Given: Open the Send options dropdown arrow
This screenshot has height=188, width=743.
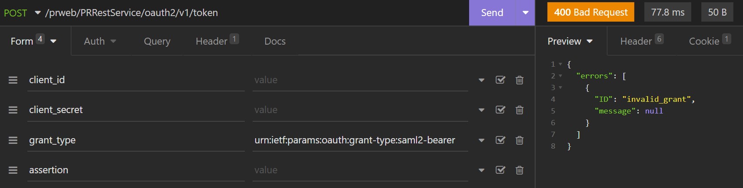Looking at the screenshot, I should (525, 13).
